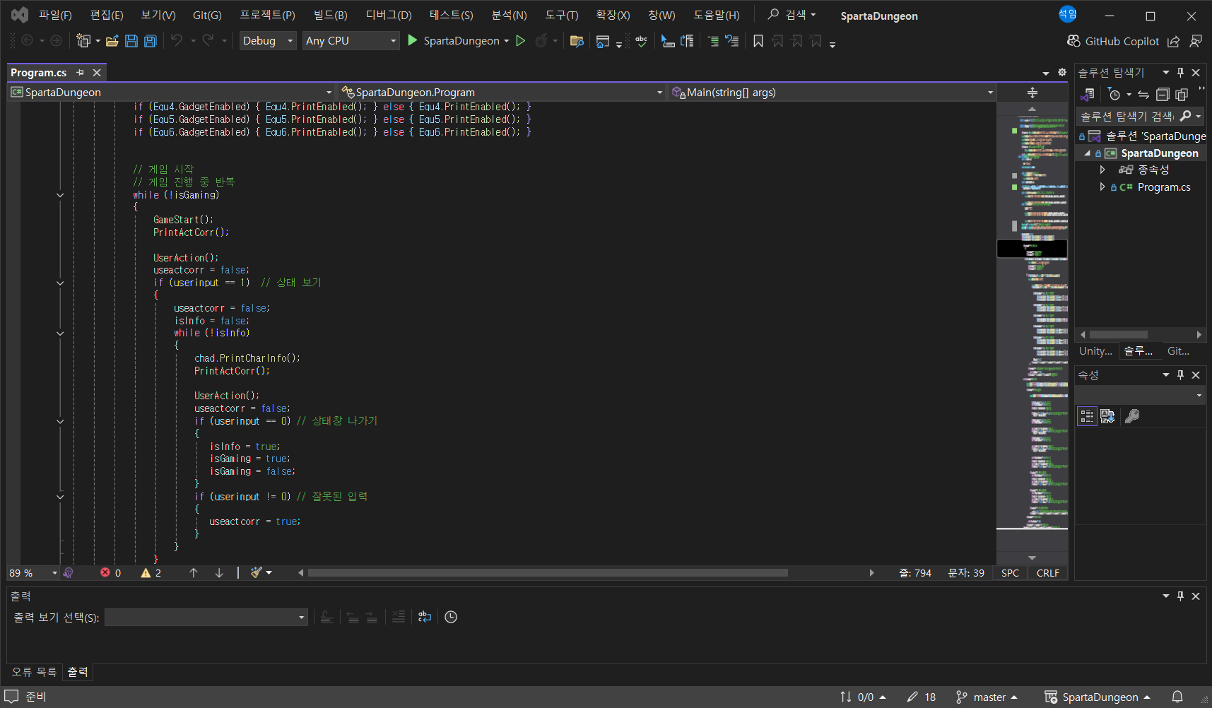Click the notifications bell in the status bar
This screenshot has height=708, width=1212.
coord(1177,697)
